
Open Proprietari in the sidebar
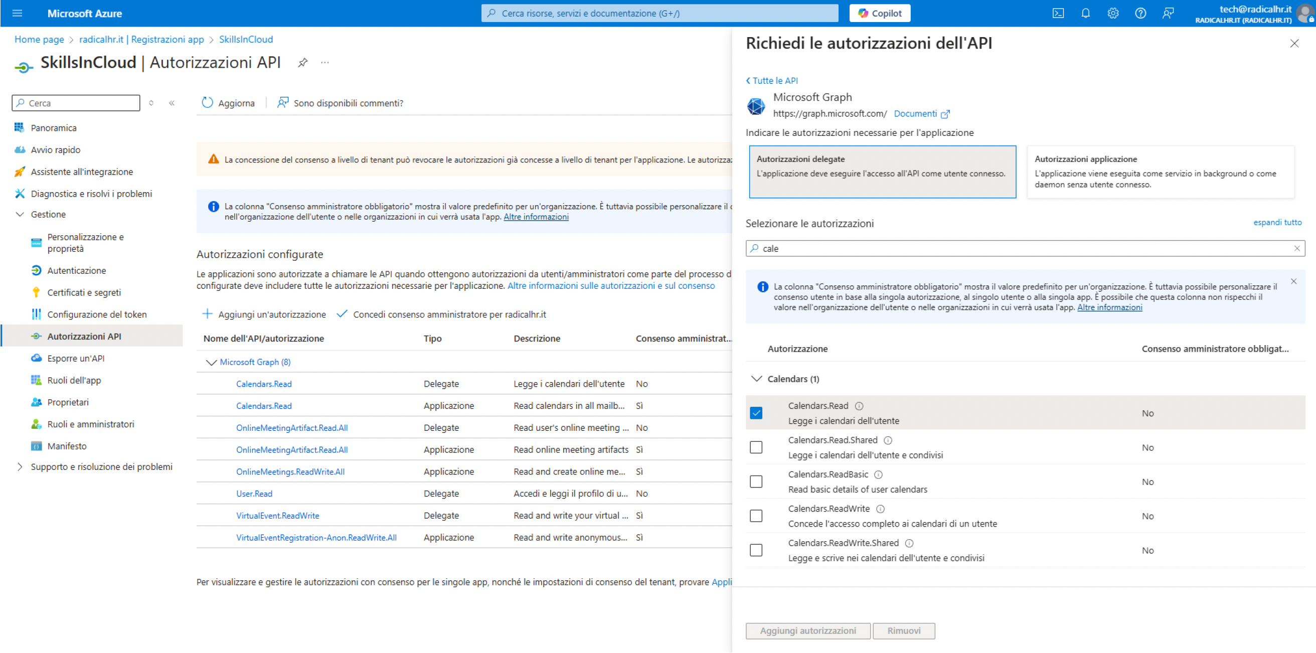(x=68, y=403)
